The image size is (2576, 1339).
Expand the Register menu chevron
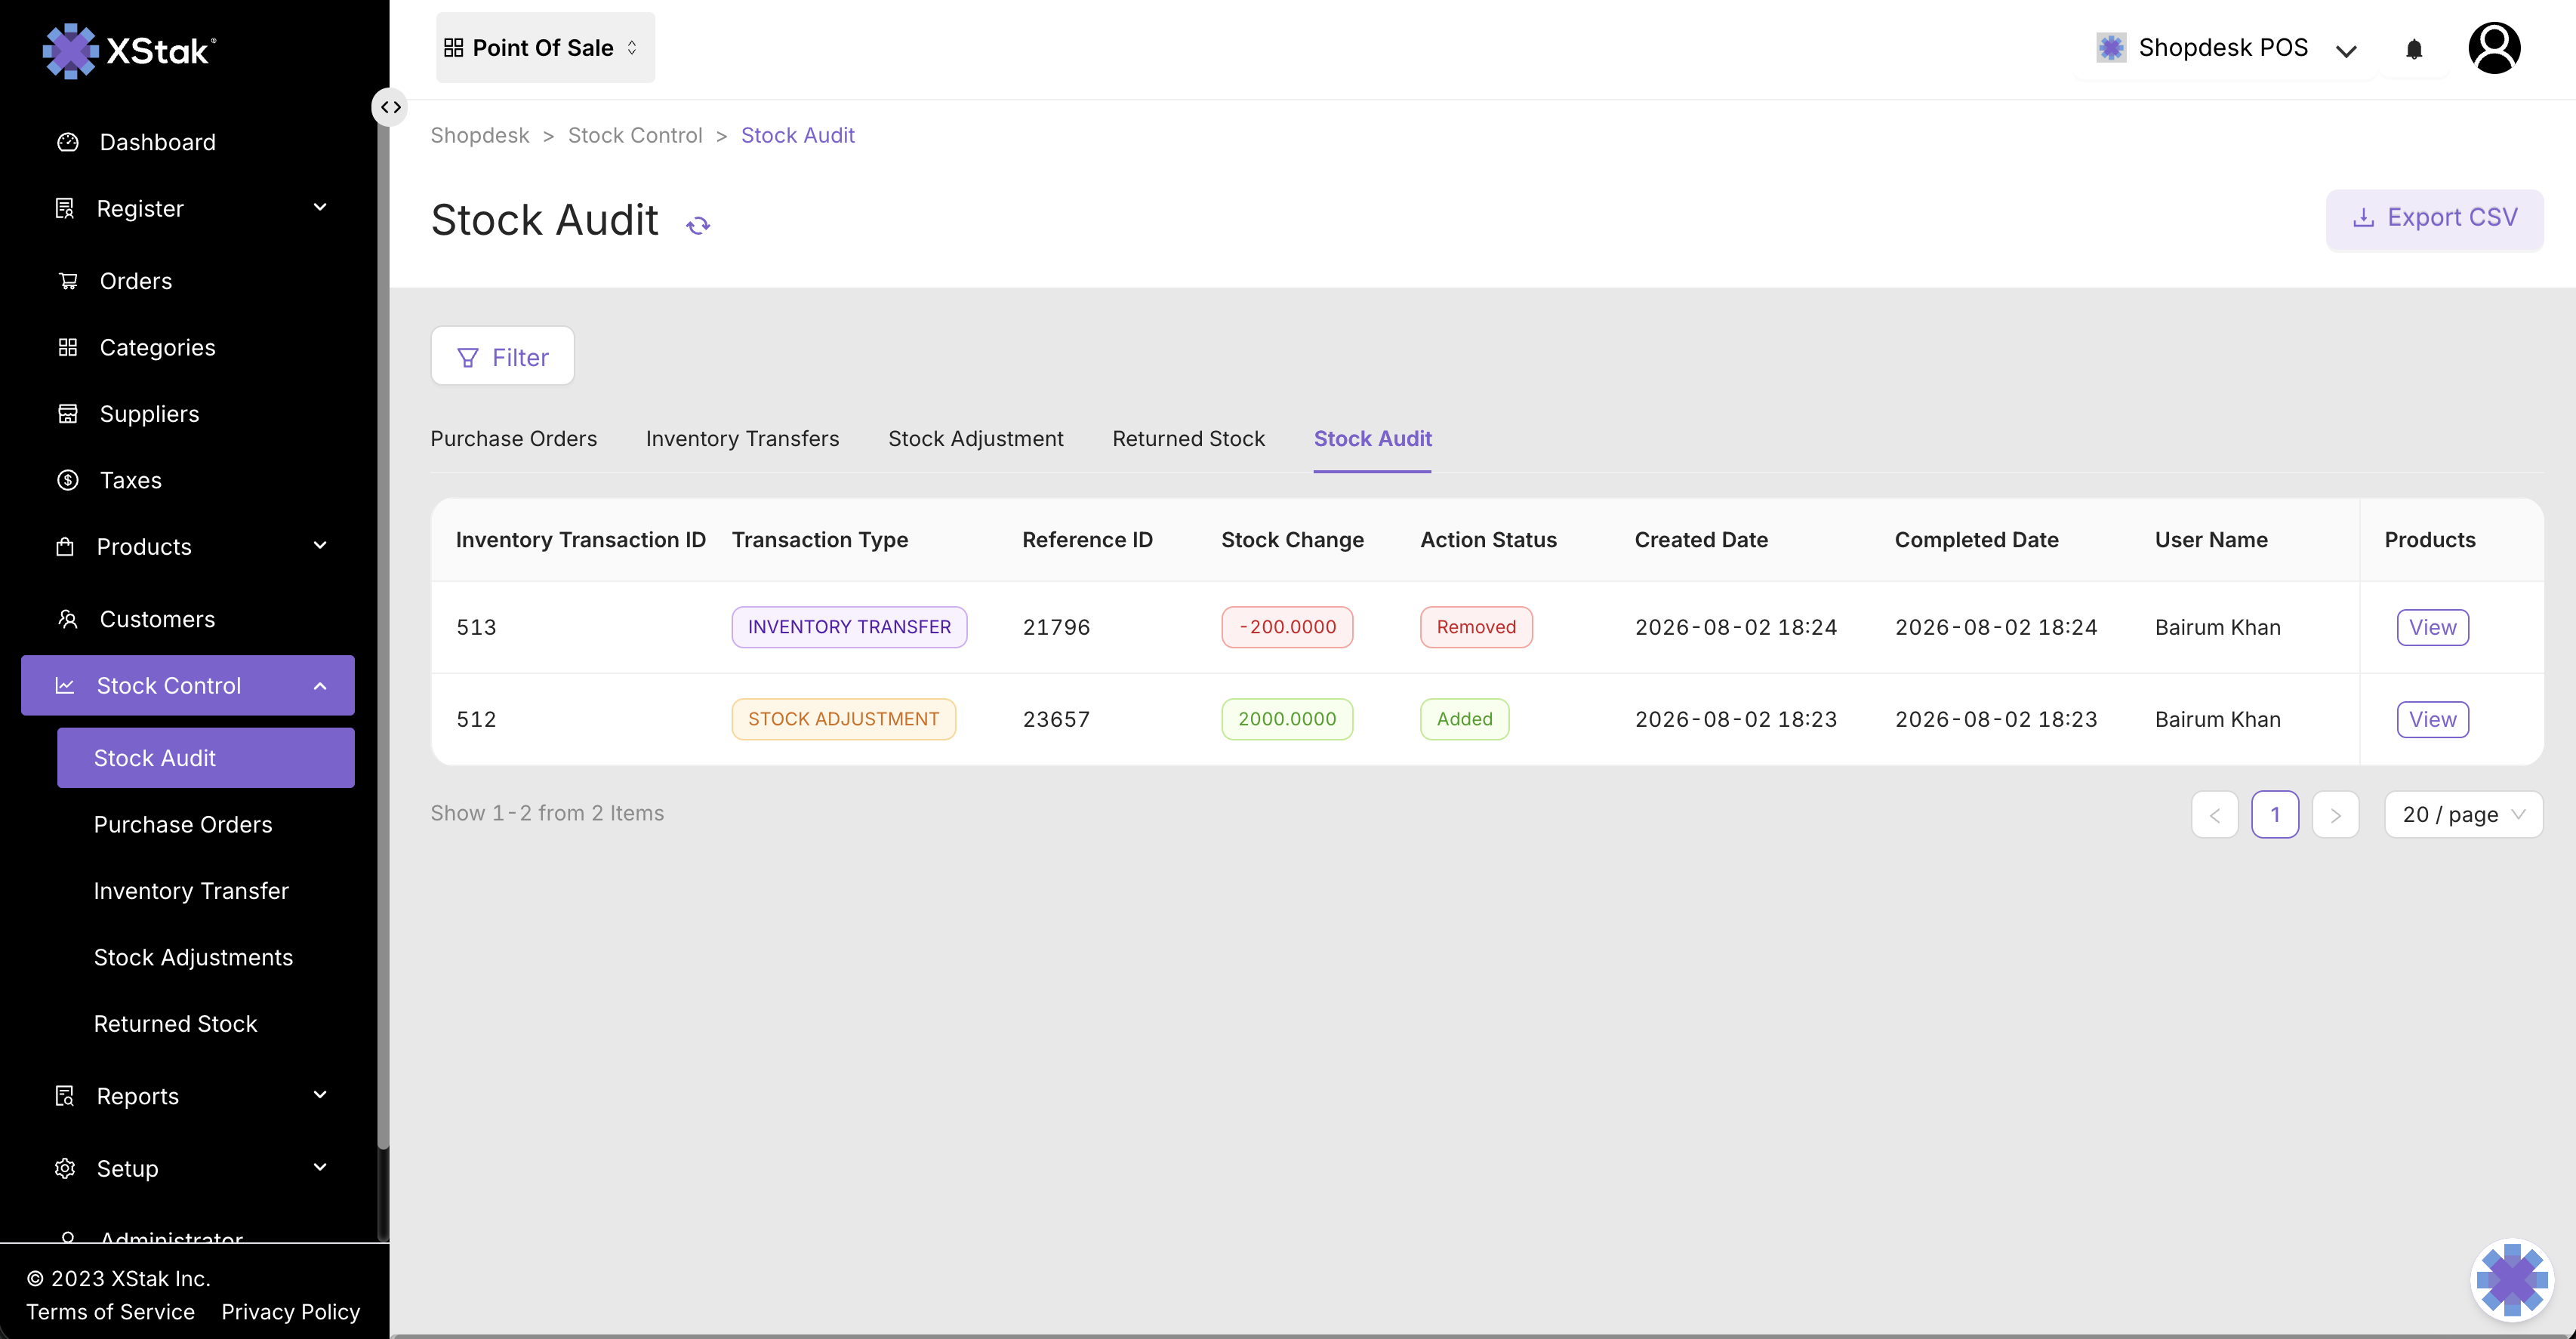(320, 207)
